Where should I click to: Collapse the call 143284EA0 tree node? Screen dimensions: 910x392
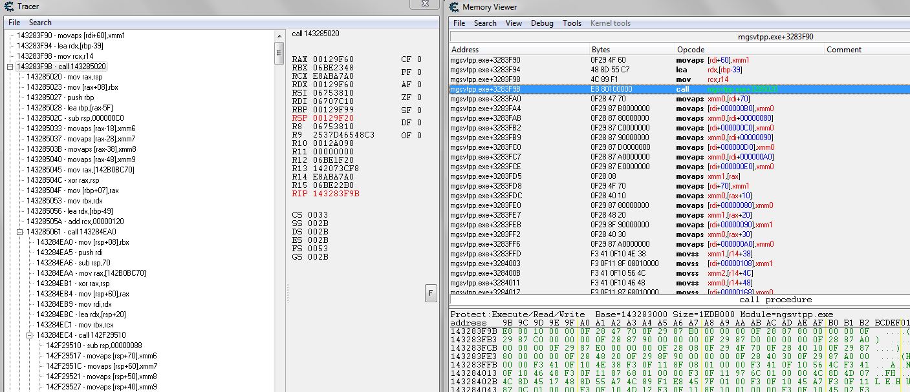(20, 232)
